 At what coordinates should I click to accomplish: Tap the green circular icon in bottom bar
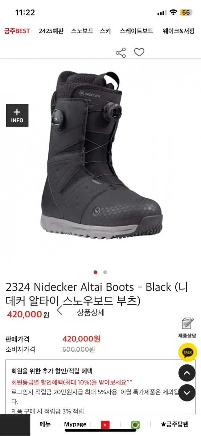[x=135, y=424]
